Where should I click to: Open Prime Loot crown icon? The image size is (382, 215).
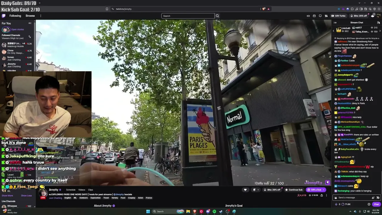pyautogui.click(x=308, y=16)
